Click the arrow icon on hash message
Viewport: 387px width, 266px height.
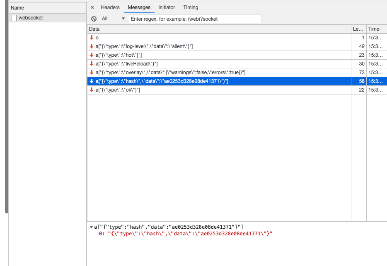coord(92,81)
